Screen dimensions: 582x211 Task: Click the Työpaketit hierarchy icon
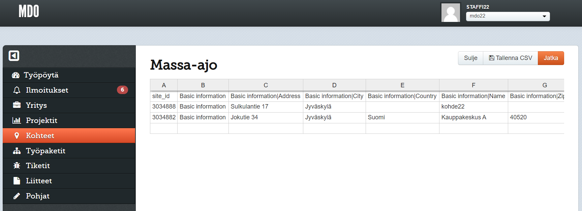[17, 151]
